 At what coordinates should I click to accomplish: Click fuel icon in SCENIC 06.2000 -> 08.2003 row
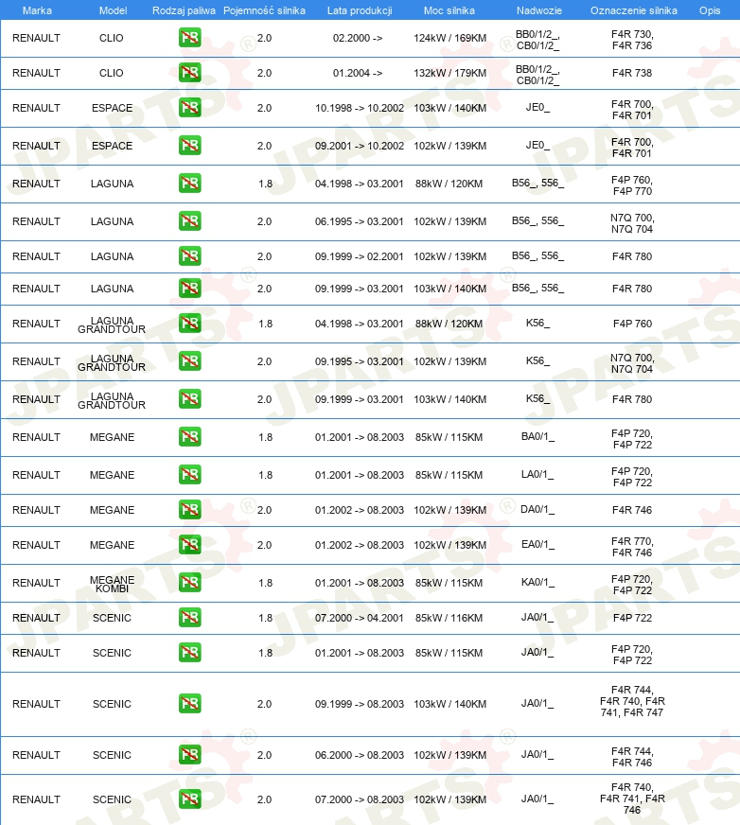(189, 755)
